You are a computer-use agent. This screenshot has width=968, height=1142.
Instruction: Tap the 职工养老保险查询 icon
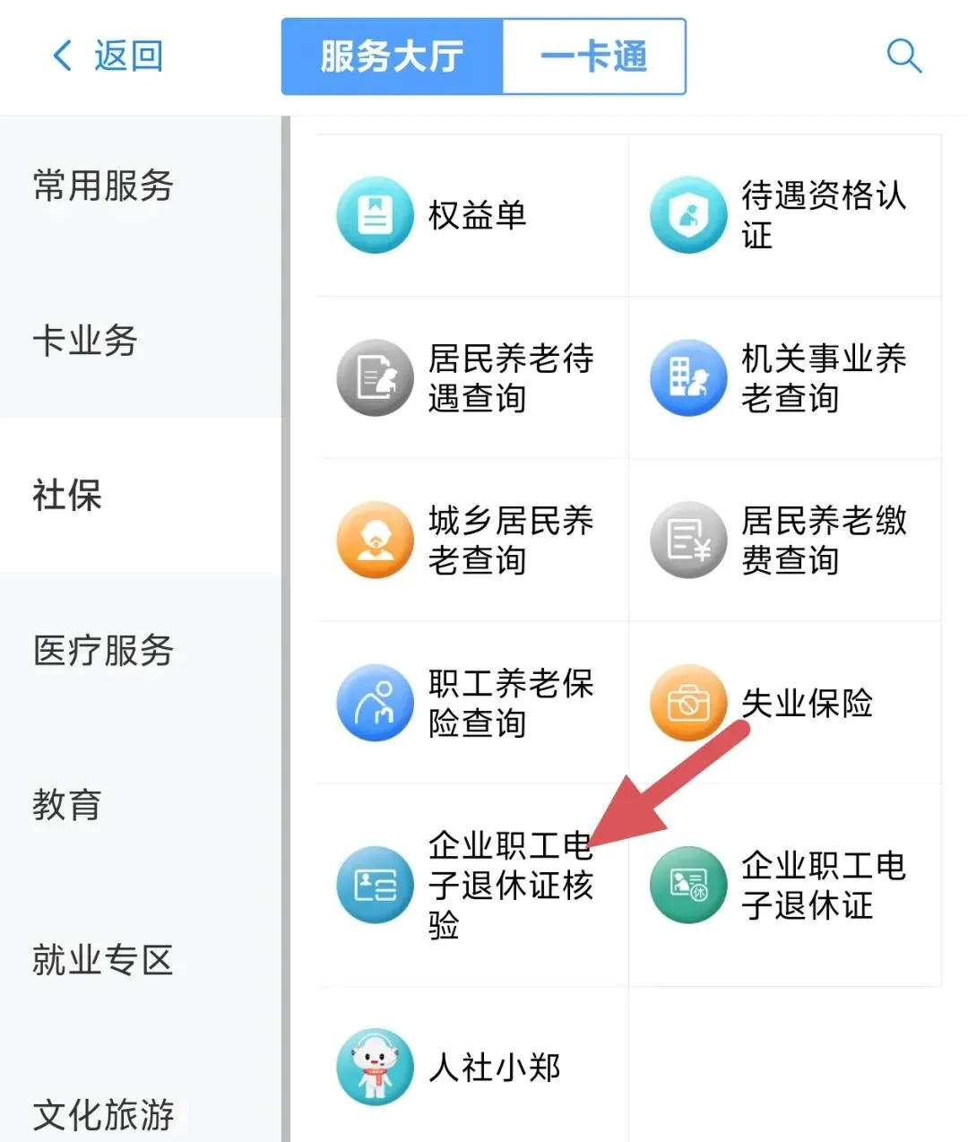pos(375,703)
